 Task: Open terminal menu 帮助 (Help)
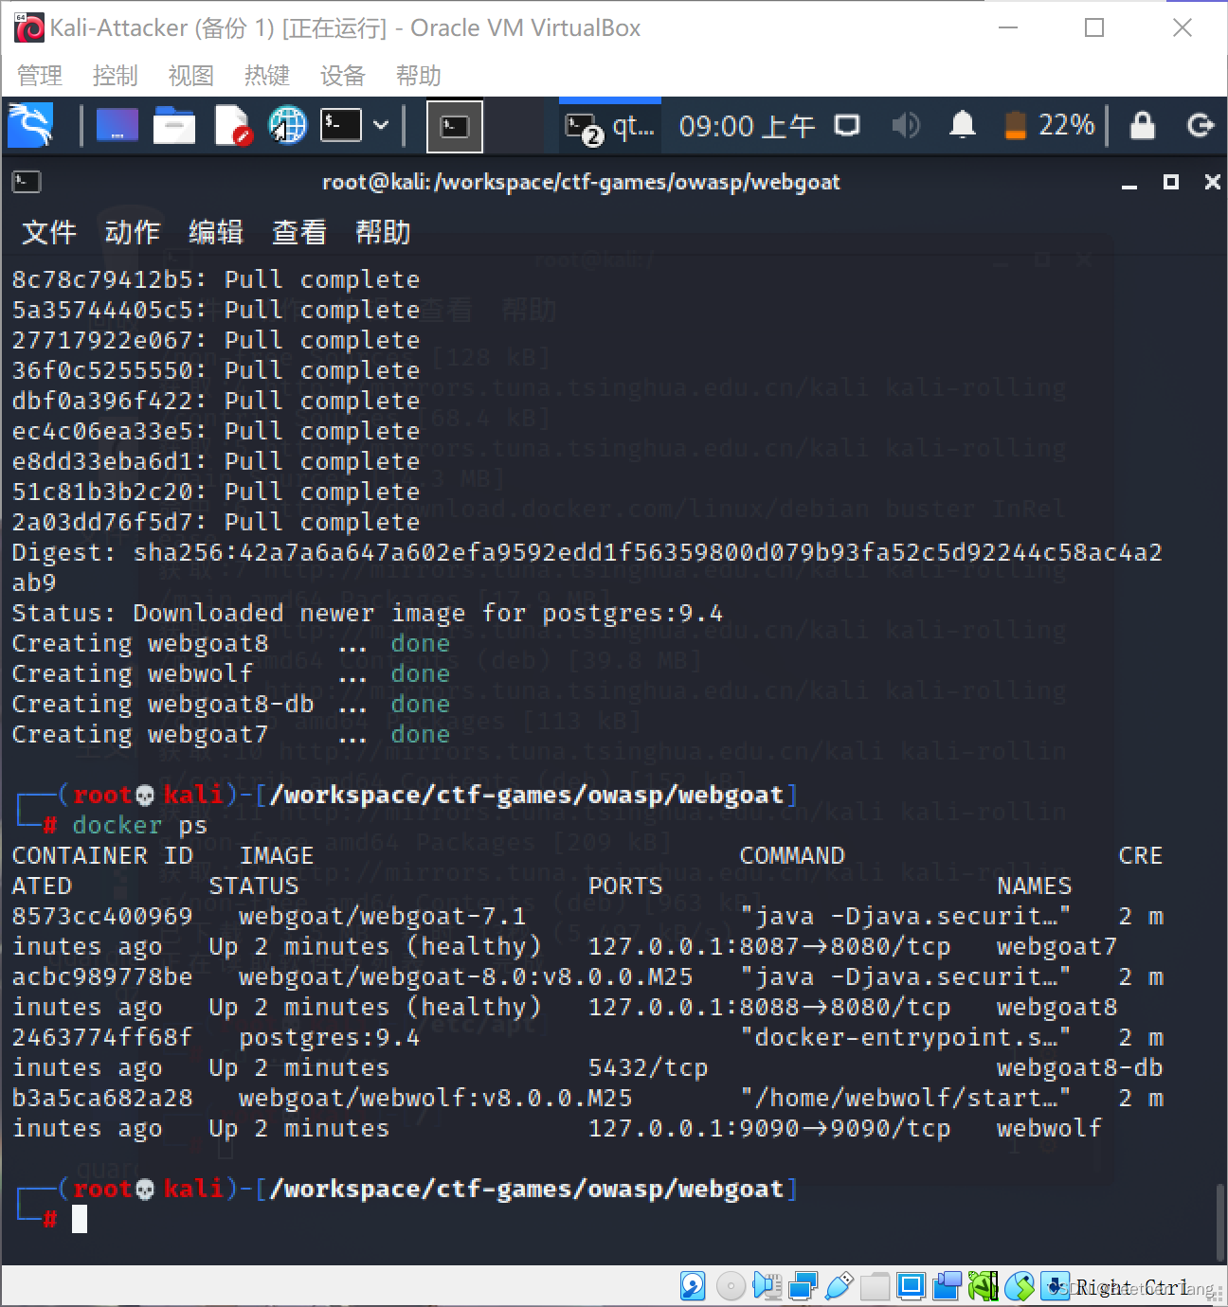(x=383, y=232)
